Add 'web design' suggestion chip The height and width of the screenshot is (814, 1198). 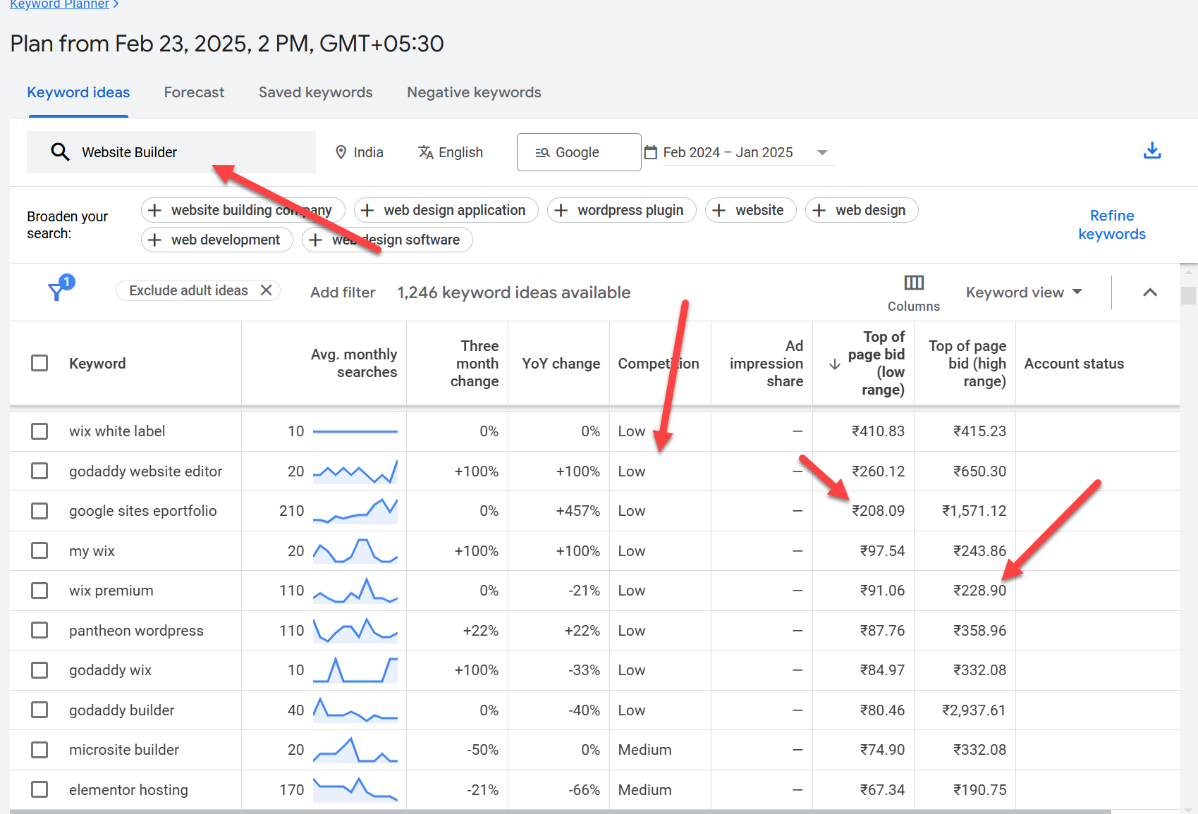click(x=862, y=210)
